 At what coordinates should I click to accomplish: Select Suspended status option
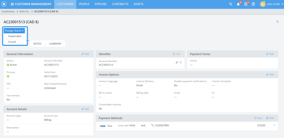click(x=15, y=36)
